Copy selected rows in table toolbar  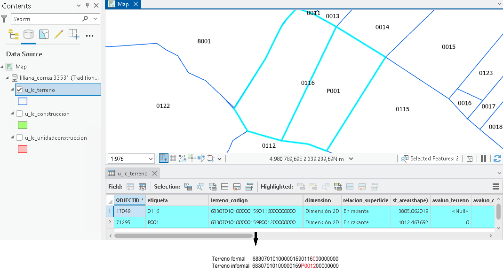click(x=249, y=187)
